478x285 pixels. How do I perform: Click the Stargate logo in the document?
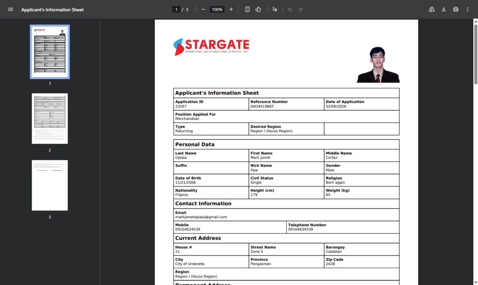pos(211,47)
